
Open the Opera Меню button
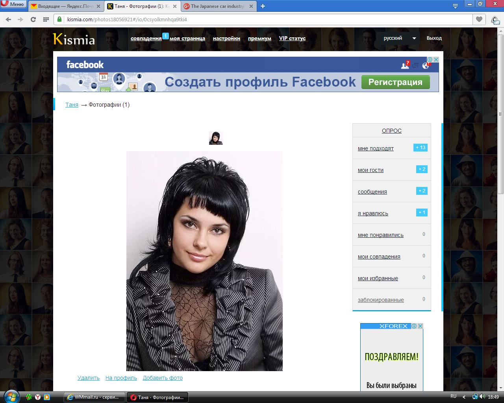pyautogui.click(x=13, y=4)
